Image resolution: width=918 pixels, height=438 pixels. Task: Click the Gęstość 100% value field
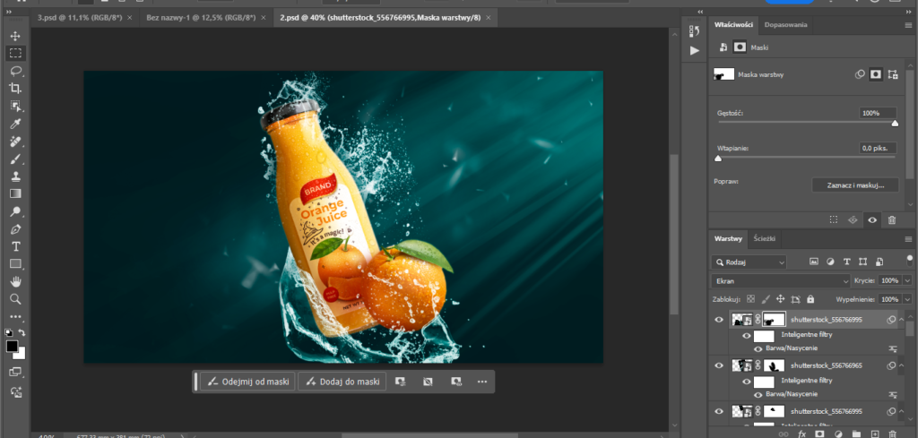(878, 113)
